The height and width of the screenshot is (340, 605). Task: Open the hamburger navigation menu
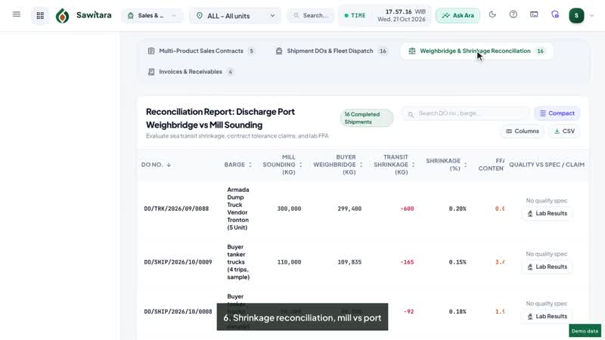[x=16, y=14]
